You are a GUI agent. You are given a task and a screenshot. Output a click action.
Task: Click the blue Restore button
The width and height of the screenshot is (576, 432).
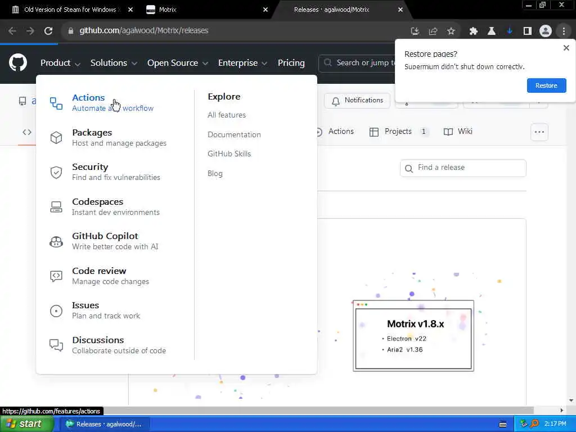(x=546, y=85)
